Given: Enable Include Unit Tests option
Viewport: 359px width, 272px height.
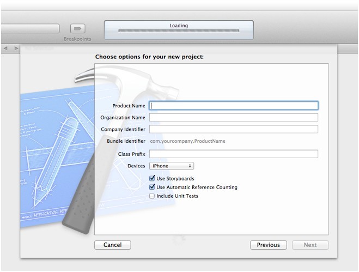Looking at the screenshot, I should coord(152,196).
